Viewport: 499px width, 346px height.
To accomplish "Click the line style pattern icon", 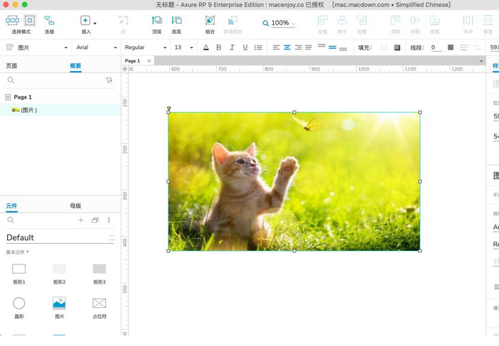I will [464, 48].
